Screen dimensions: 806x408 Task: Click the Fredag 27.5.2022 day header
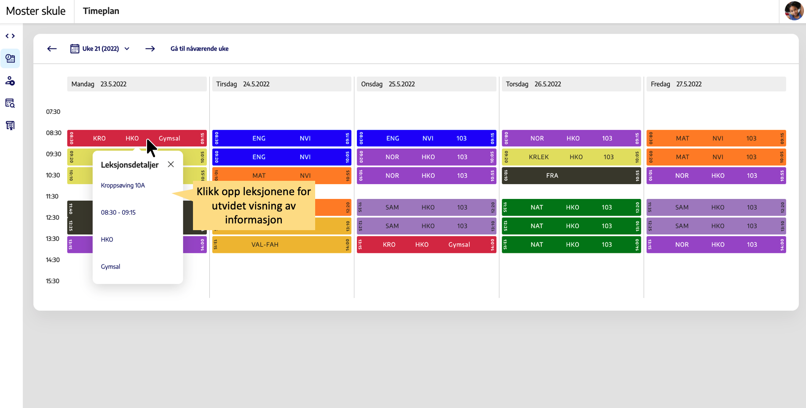coord(716,84)
